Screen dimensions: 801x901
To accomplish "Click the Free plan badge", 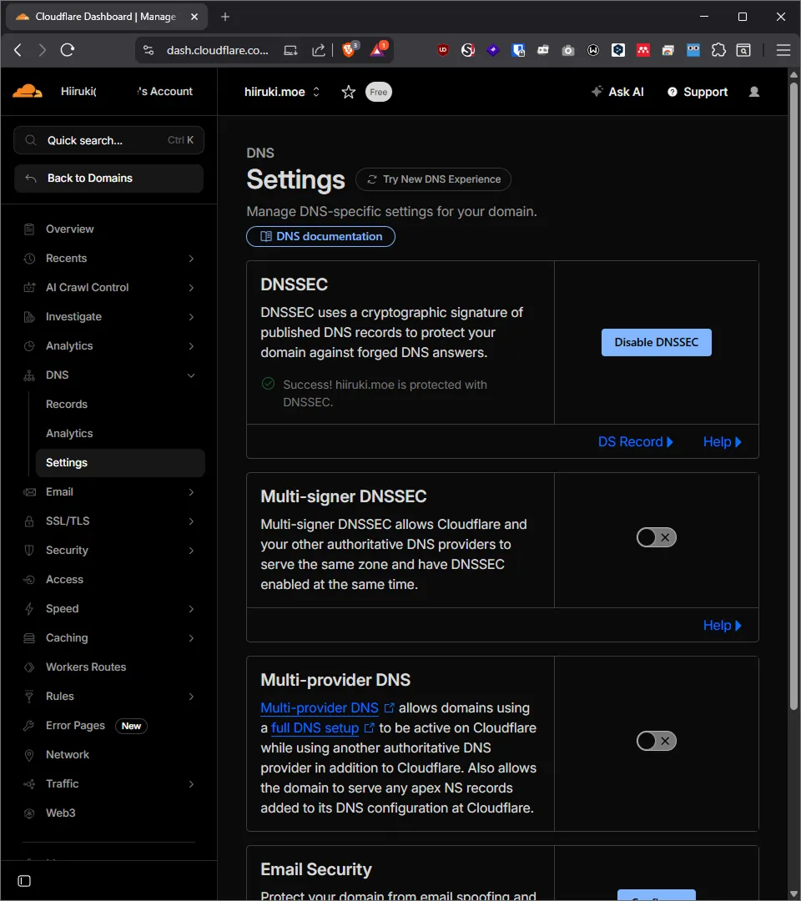I will click(x=378, y=92).
